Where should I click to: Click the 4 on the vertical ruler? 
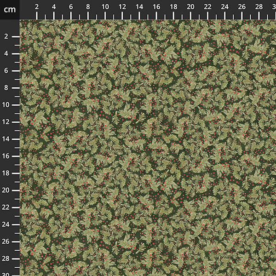click(6, 53)
